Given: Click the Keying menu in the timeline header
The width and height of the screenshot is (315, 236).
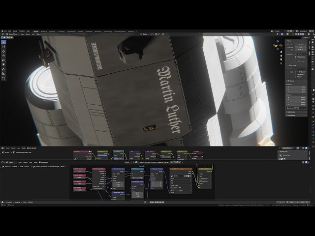Looking at the screenshot, I should 18,202.
